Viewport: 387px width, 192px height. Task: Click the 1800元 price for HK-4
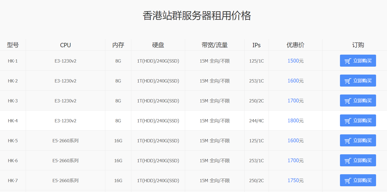tap(295, 120)
